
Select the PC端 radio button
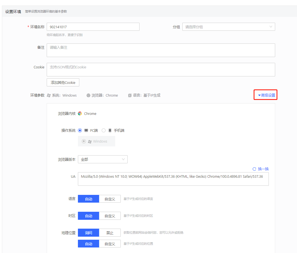(x=80, y=130)
